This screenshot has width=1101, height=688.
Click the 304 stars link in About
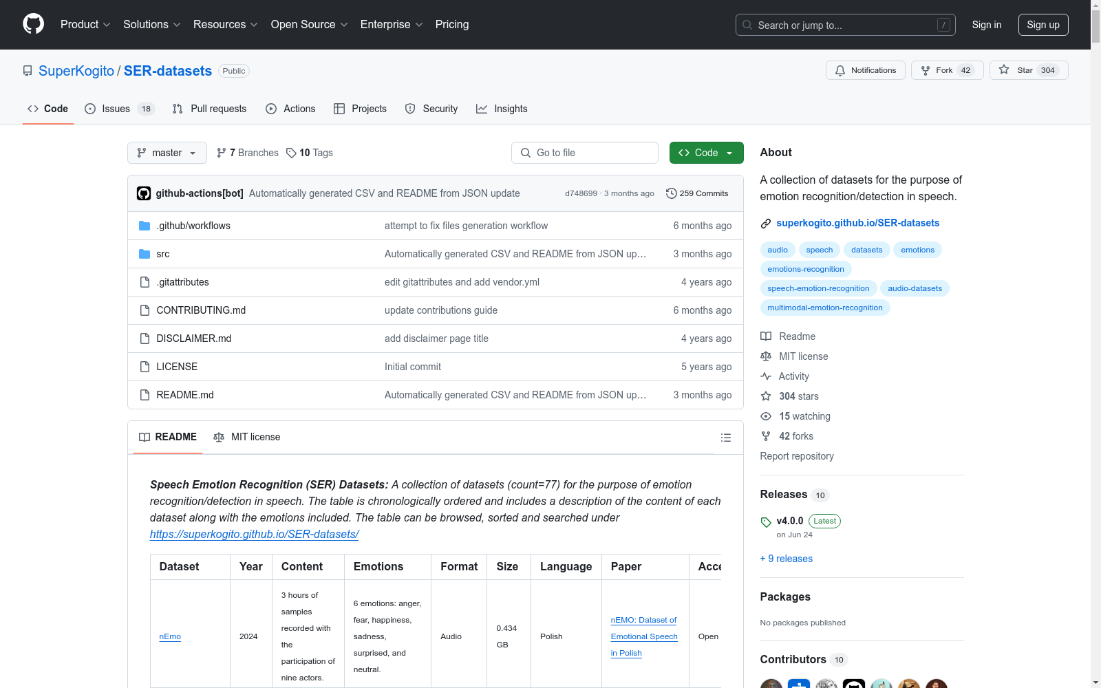click(x=799, y=396)
